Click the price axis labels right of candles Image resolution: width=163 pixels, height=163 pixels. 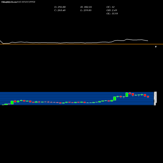coord(155,98)
